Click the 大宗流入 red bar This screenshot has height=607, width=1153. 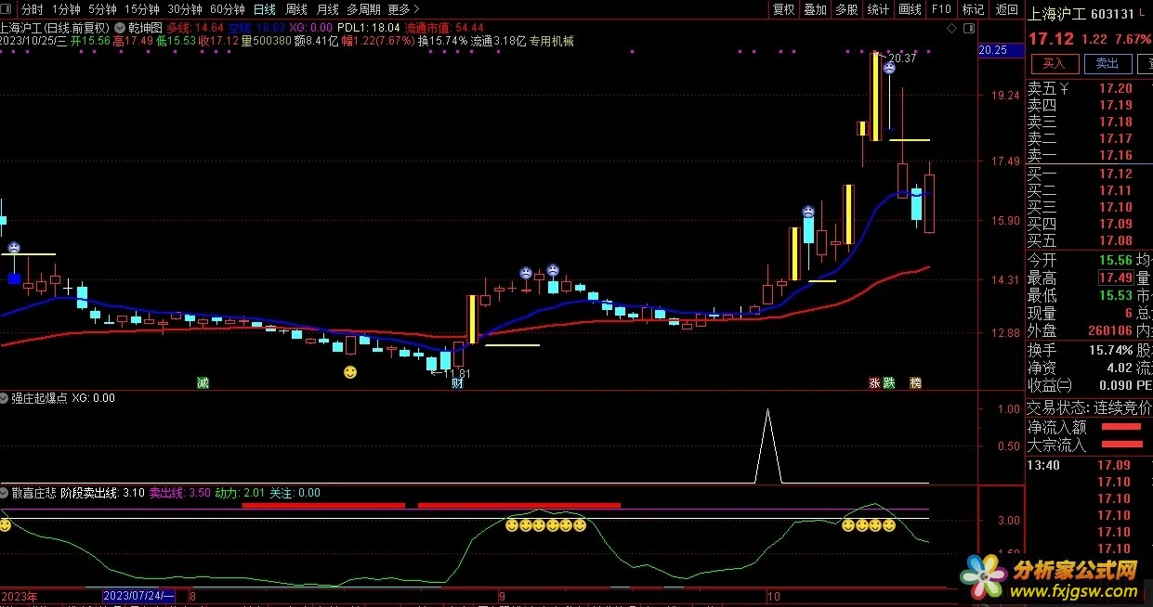coord(1120,445)
